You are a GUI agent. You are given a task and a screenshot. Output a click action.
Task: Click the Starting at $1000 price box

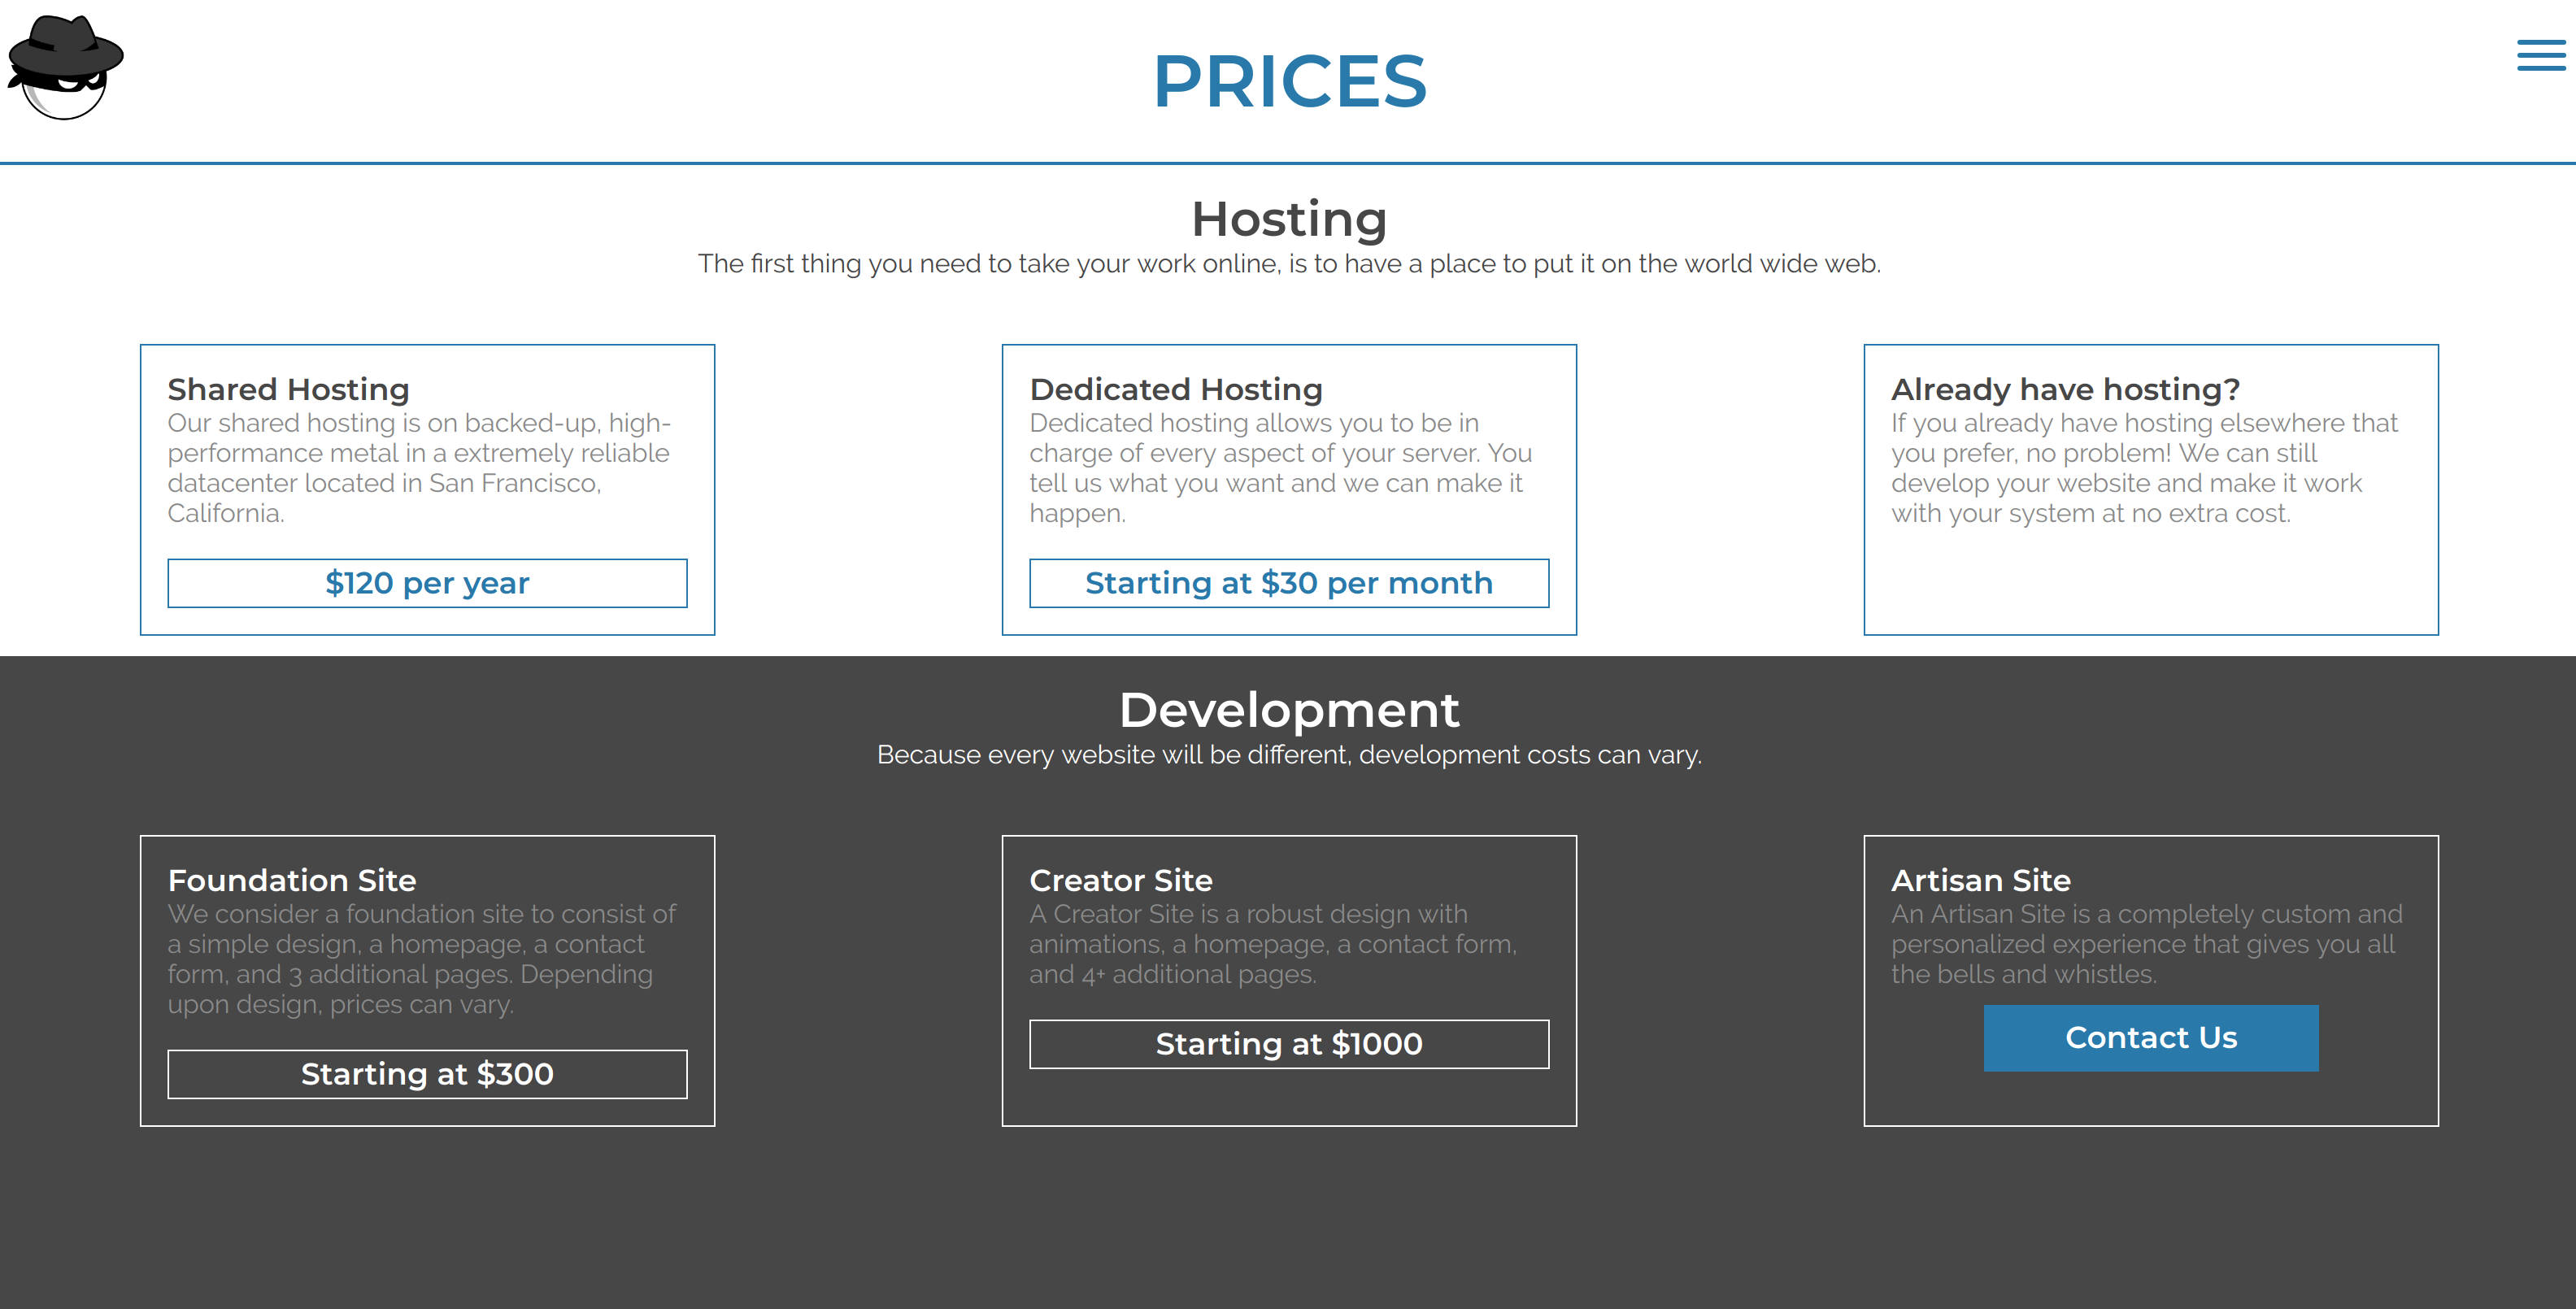tap(1288, 1044)
